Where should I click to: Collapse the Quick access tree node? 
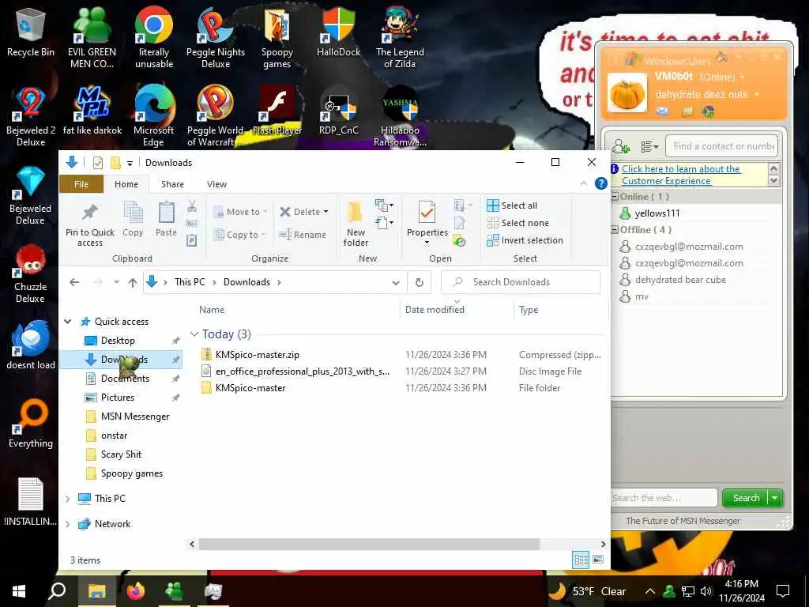[68, 322]
